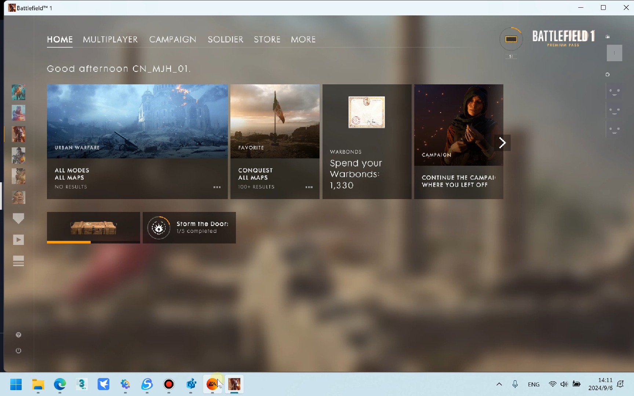Open the Urban Warfare all modes card
This screenshot has width=634, height=396.
tap(137, 142)
